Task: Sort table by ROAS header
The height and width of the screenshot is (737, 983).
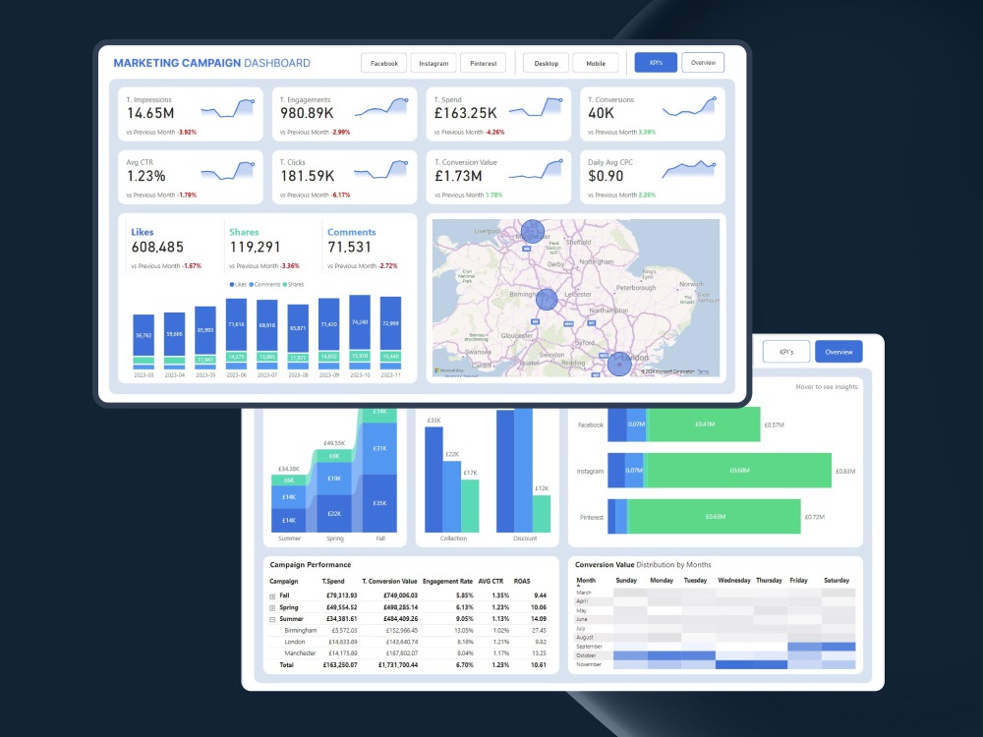Action: point(522,582)
